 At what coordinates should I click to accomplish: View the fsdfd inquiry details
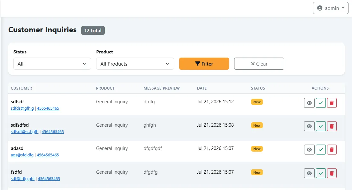[309, 173]
